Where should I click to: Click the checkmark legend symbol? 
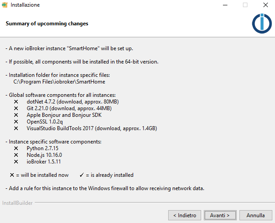(x=81, y=175)
